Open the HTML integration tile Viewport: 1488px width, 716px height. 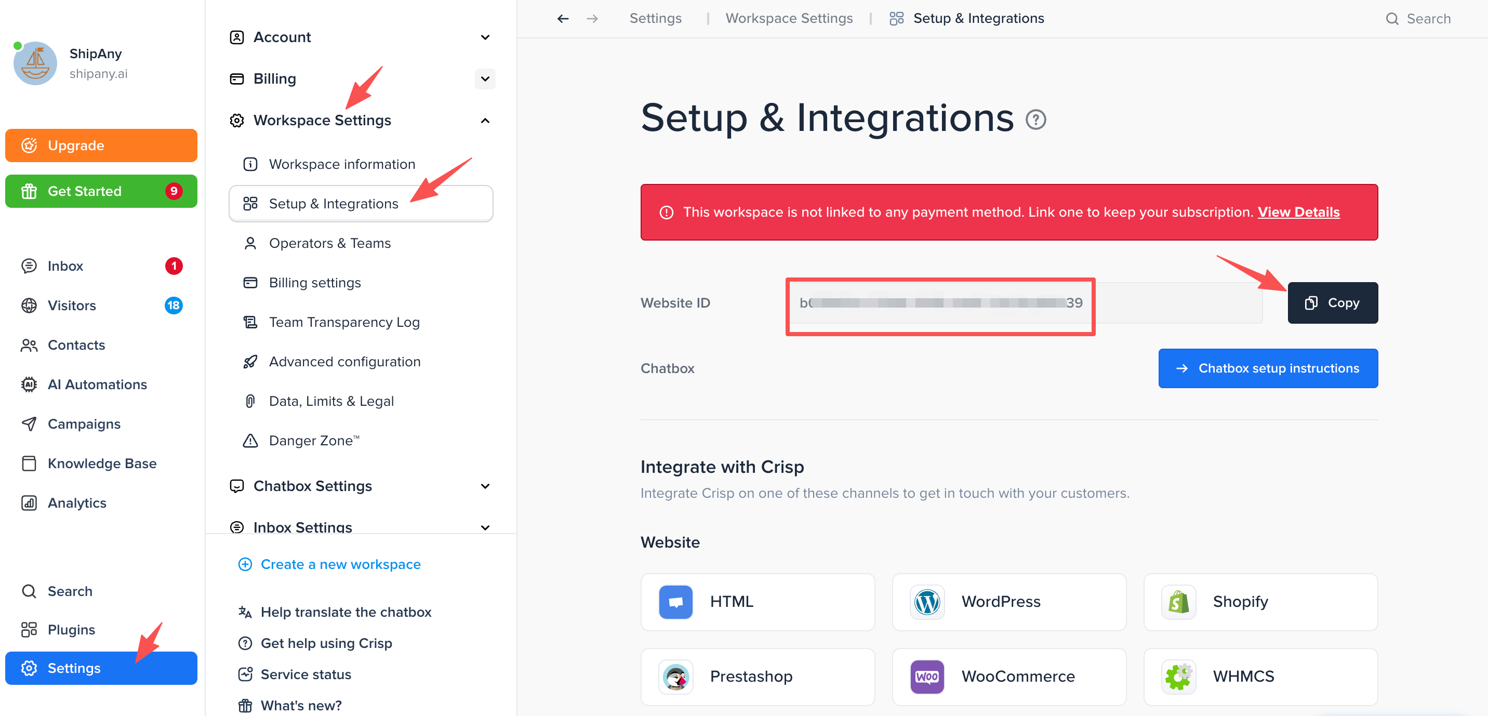[758, 602]
